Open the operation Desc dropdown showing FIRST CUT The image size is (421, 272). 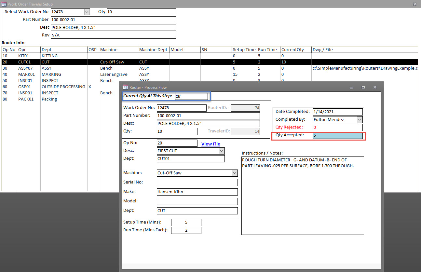click(221, 151)
